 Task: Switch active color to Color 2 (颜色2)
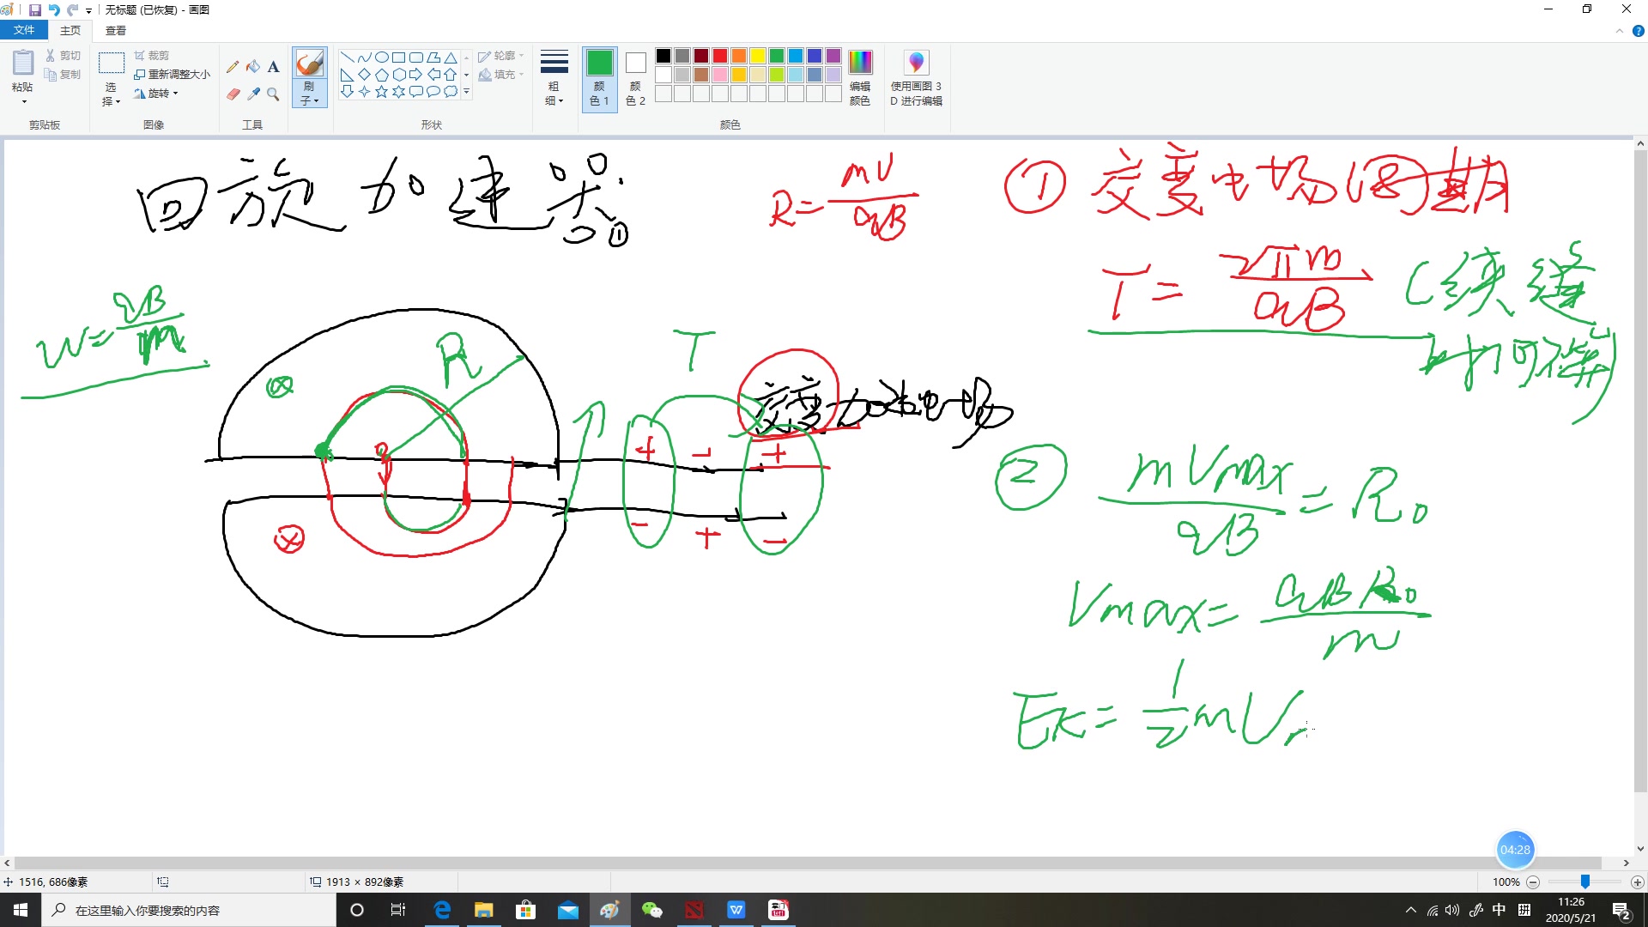click(x=634, y=77)
